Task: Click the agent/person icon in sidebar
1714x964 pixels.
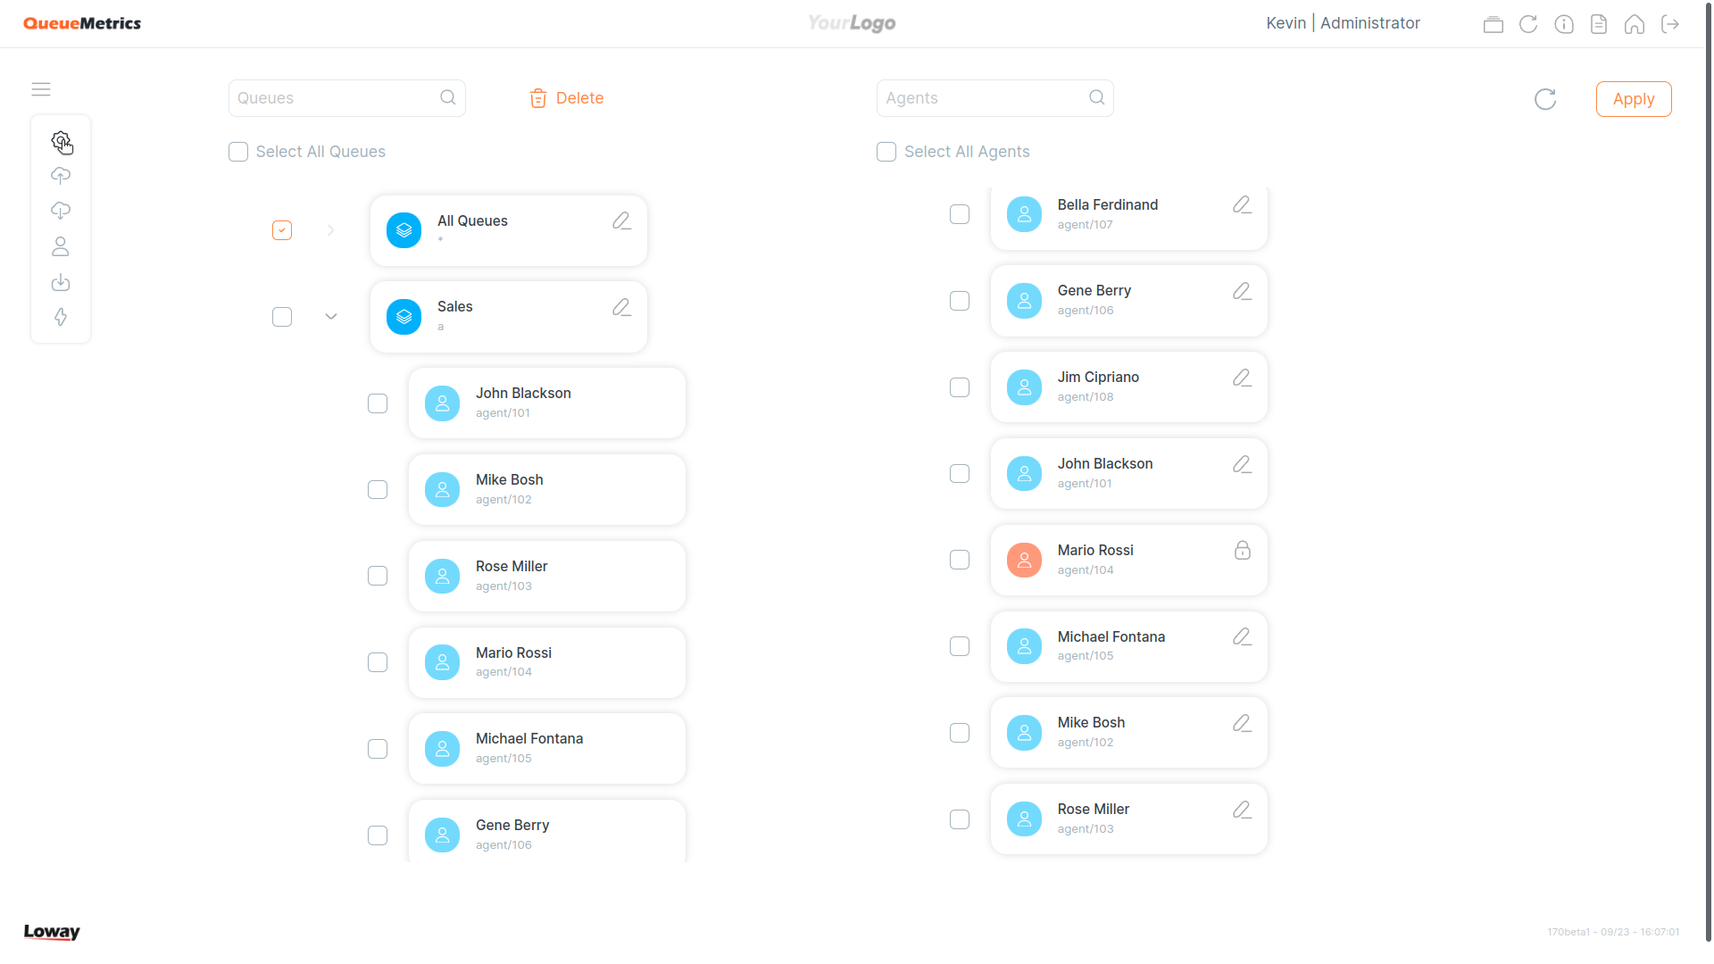Action: point(59,247)
